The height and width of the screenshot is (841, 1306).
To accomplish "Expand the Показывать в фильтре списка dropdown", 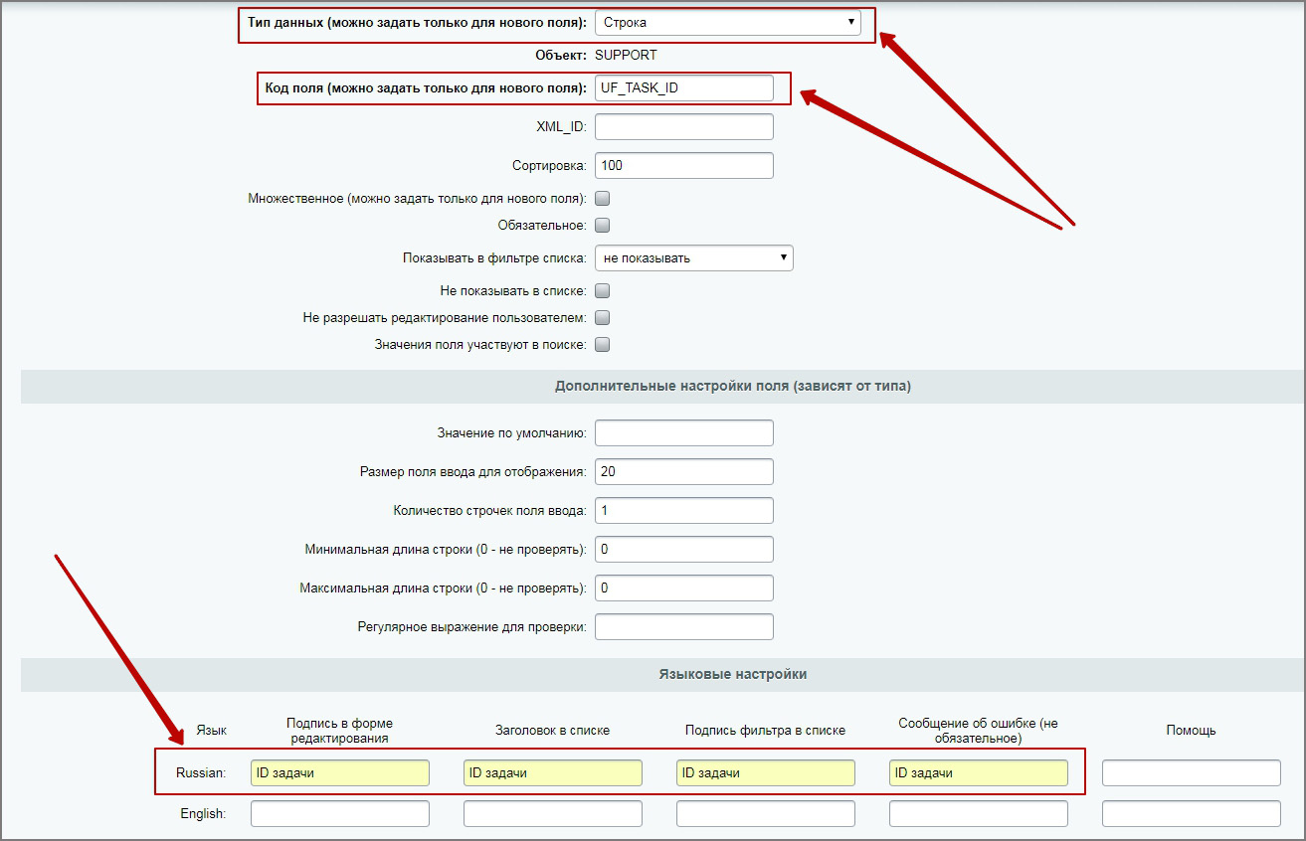I will (693, 258).
